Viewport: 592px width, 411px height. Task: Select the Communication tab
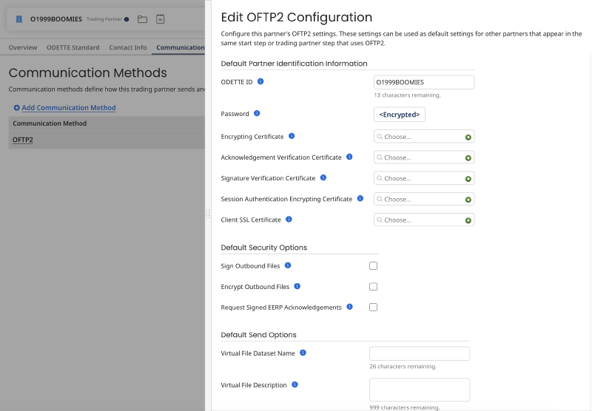point(180,47)
